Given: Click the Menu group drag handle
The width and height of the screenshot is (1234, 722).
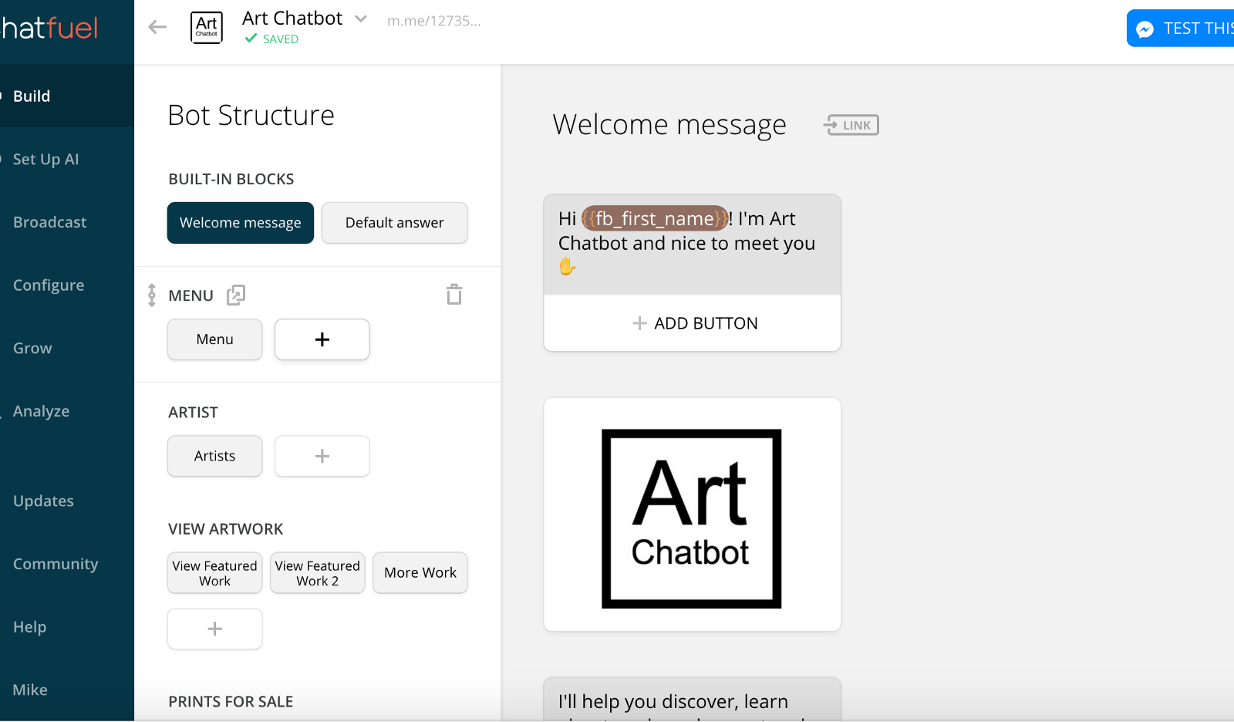Looking at the screenshot, I should 152,295.
